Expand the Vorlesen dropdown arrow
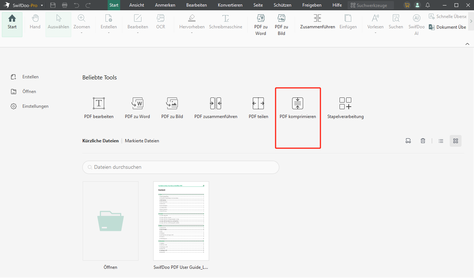 376,33
